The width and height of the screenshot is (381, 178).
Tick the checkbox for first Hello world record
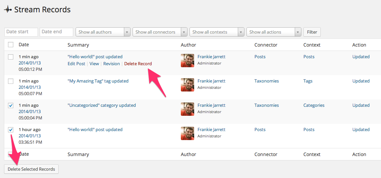click(11, 57)
